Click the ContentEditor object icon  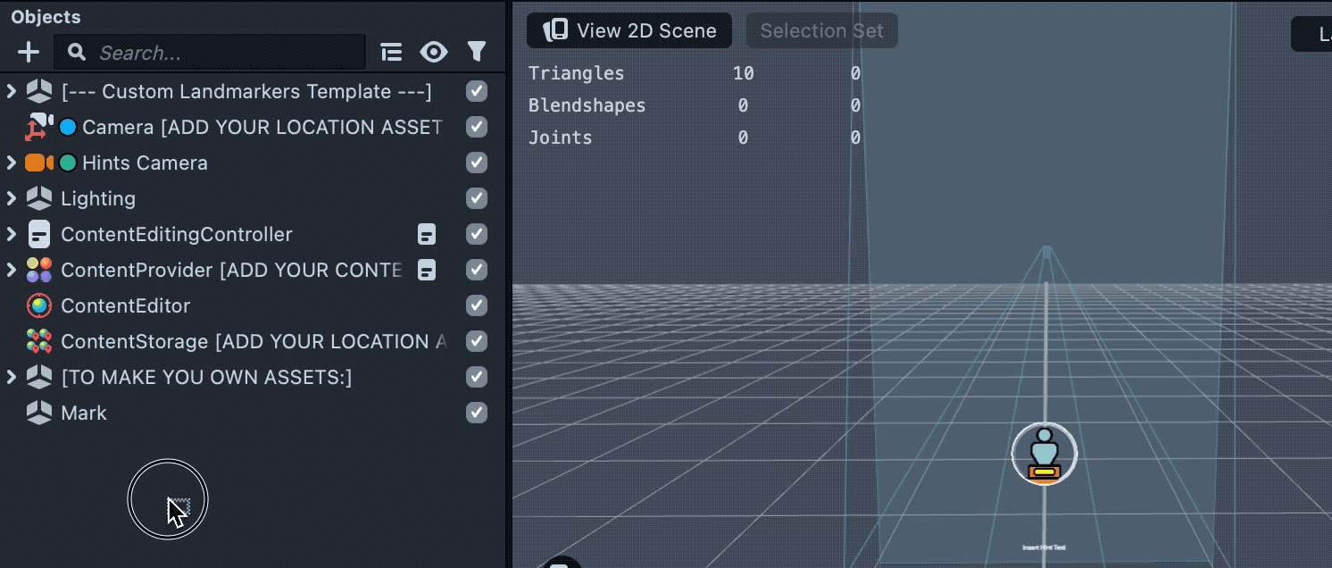[x=39, y=306]
